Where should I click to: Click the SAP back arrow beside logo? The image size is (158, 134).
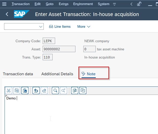click(x=7, y=14)
